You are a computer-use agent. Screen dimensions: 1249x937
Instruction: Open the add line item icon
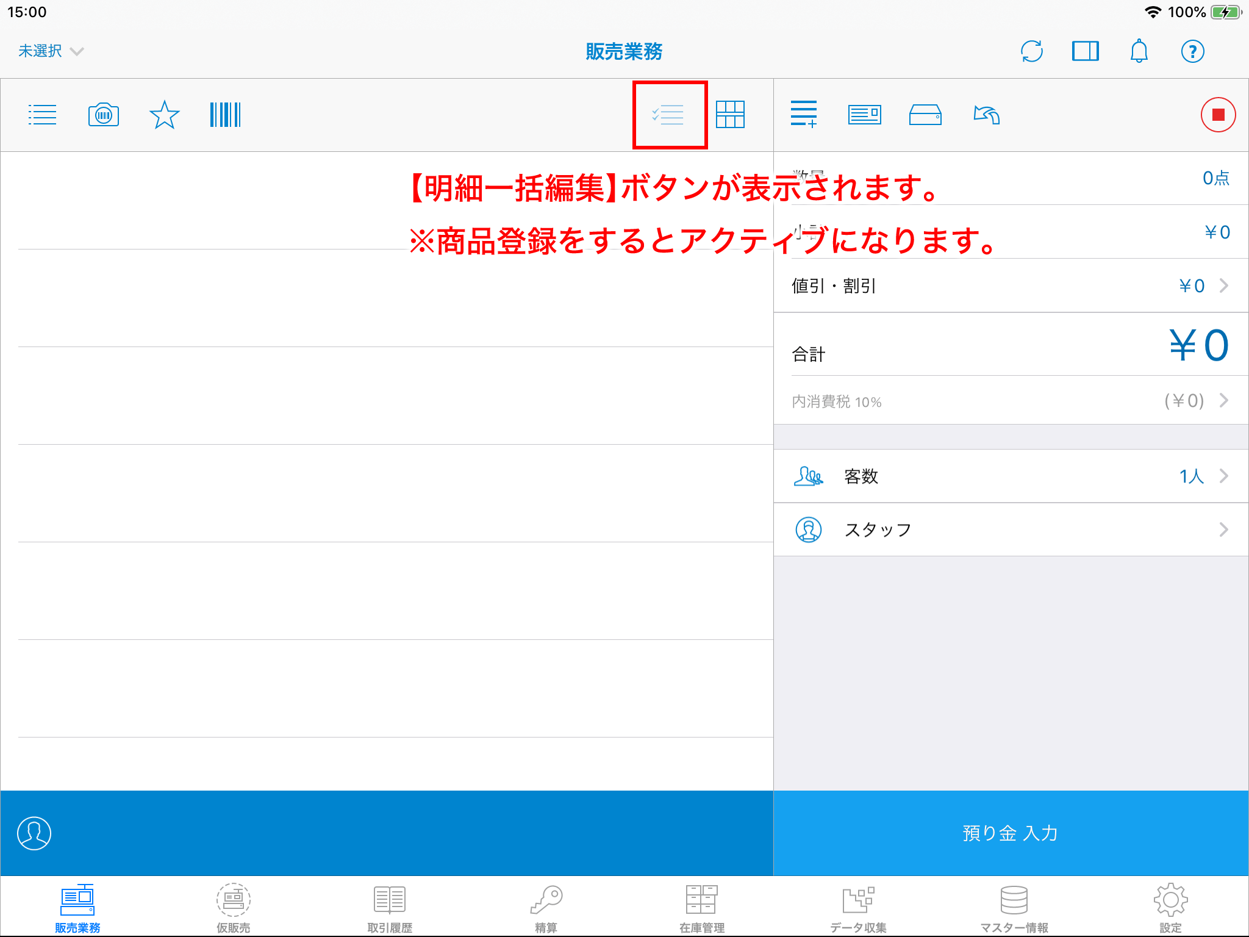[x=804, y=114]
